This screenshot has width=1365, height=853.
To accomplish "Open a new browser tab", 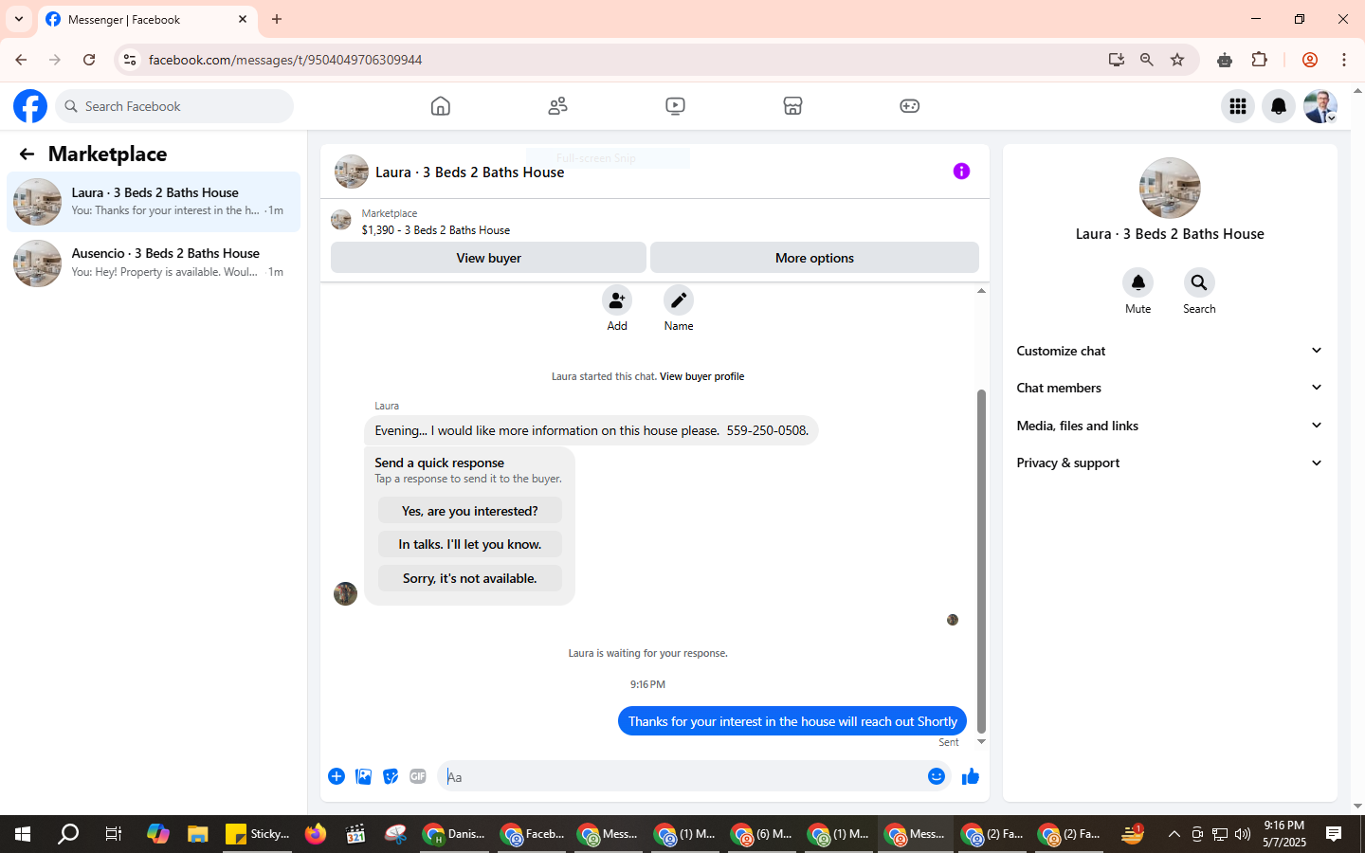I will (x=277, y=19).
